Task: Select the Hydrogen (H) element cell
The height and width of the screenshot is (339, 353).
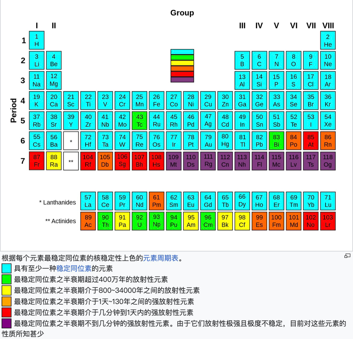Action: point(37,40)
